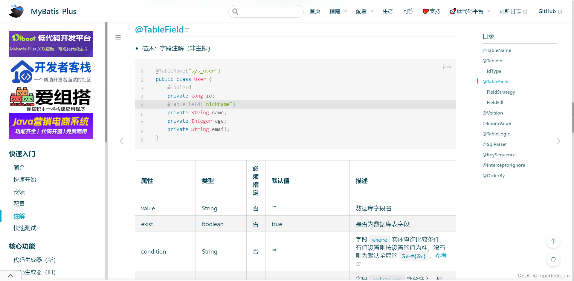Expand the 低代码平台 dropdown arrow

489,12
